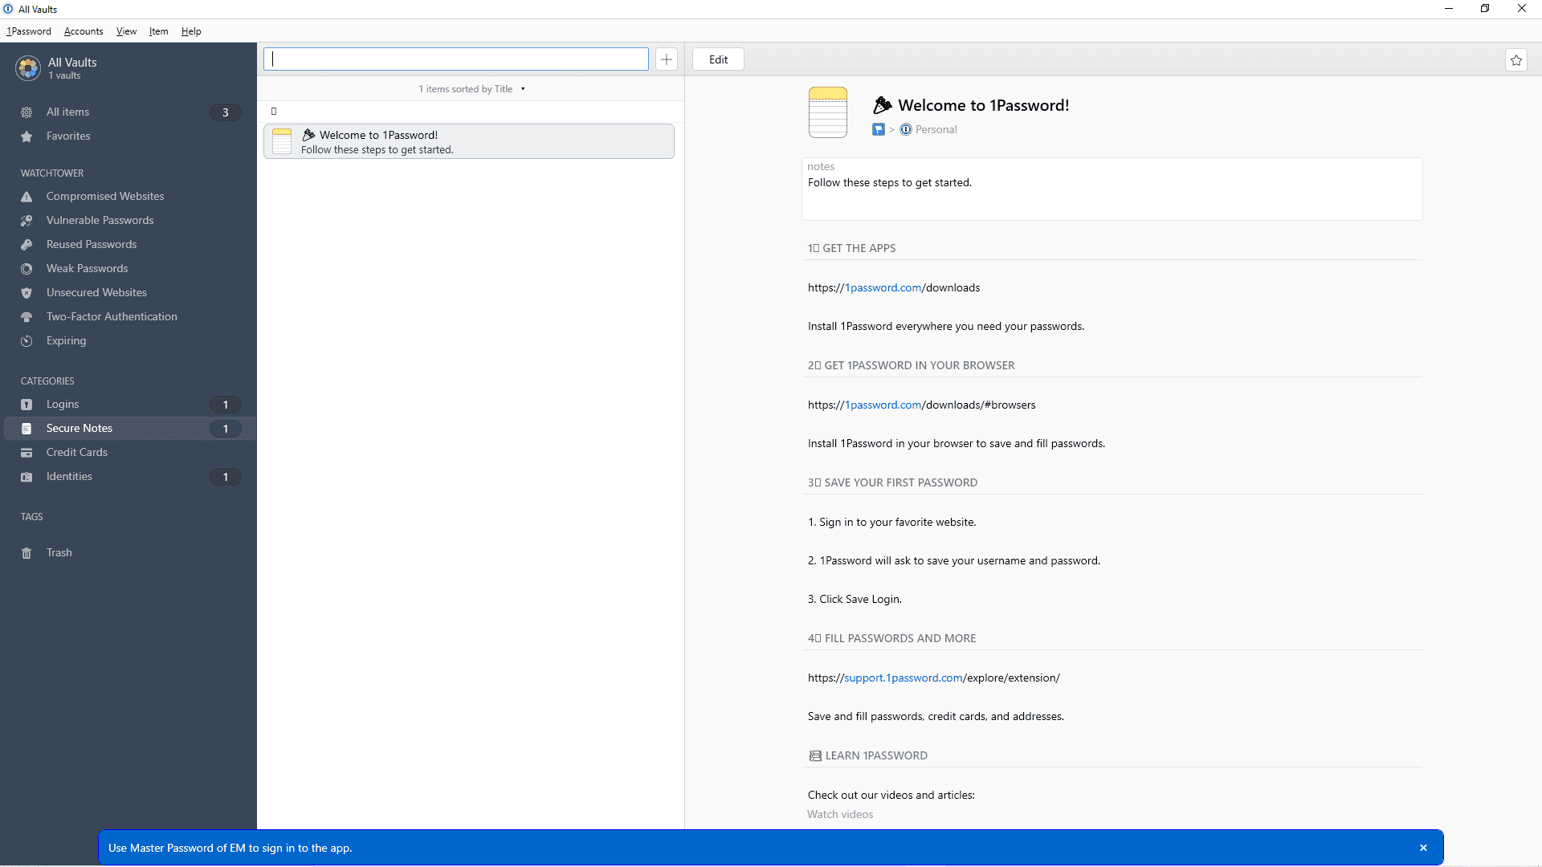
Task: Open the Accounts menu
Action: click(x=84, y=31)
